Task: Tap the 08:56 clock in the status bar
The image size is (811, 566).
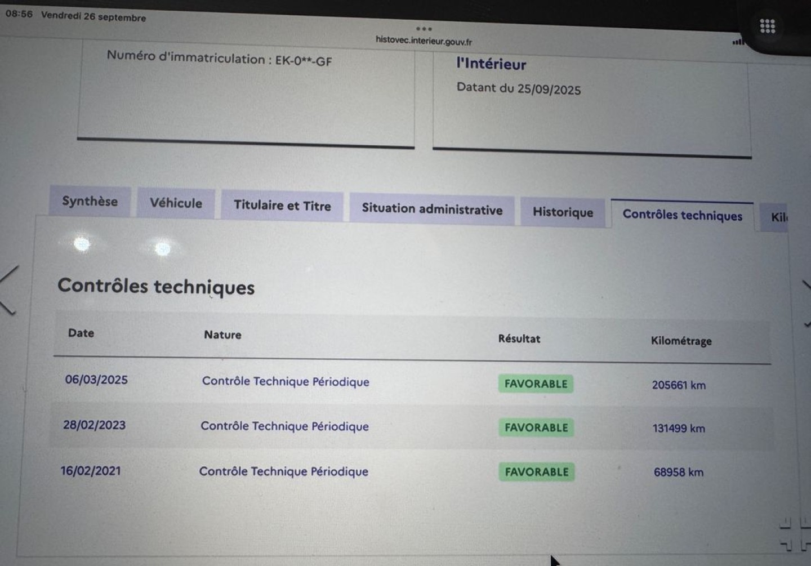Action: (19, 14)
